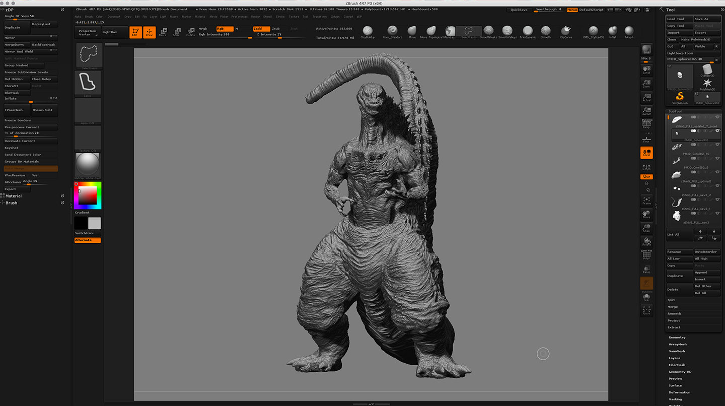This screenshot has height=406, width=725.
Task: Set canvas to AAHalf size
Action: pos(646,111)
